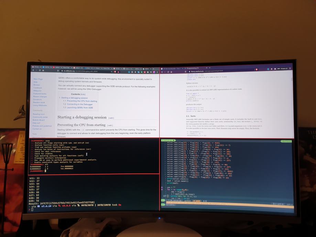Open Contact us sidebar link

pos(37,129)
